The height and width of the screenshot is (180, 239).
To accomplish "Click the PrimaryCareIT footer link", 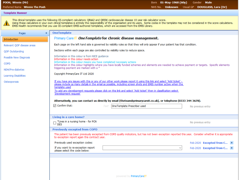I will (x=138, y=176).
